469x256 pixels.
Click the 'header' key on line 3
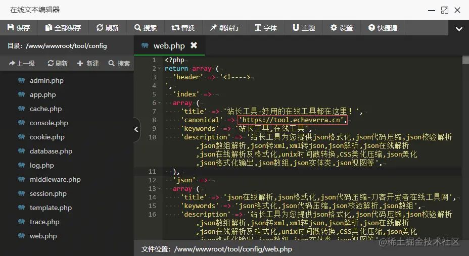click(188, 77)
